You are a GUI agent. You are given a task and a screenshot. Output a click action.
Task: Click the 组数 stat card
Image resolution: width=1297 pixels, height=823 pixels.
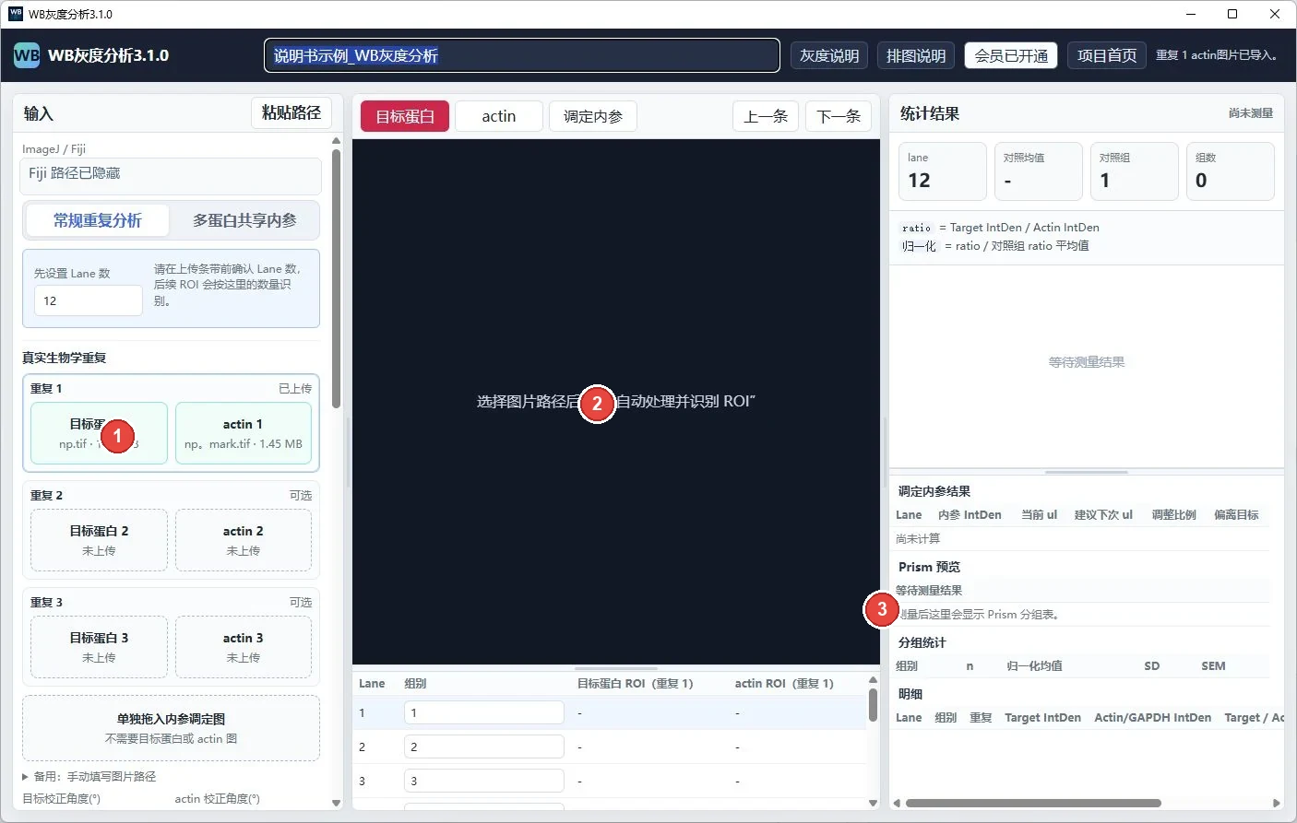coord(1231,171)
